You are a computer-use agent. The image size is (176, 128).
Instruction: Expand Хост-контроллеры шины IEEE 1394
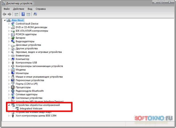(9, 116)
